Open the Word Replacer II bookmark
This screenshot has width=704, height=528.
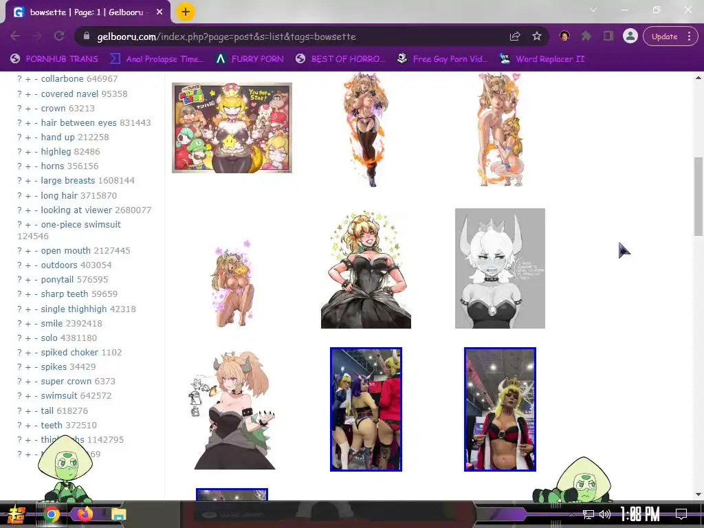tap(542, 59)
